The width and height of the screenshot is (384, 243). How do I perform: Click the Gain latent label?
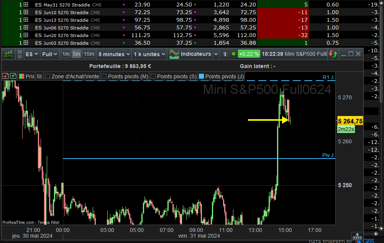click(258, 66)
